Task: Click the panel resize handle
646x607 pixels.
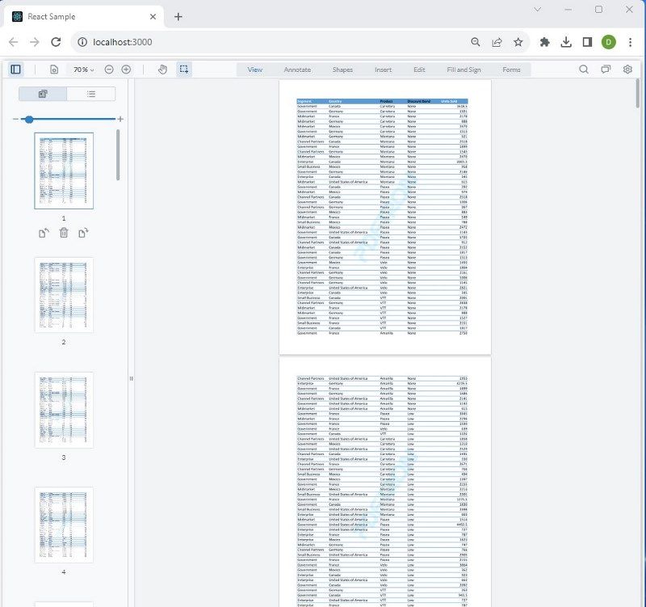Action: point(131,378)
